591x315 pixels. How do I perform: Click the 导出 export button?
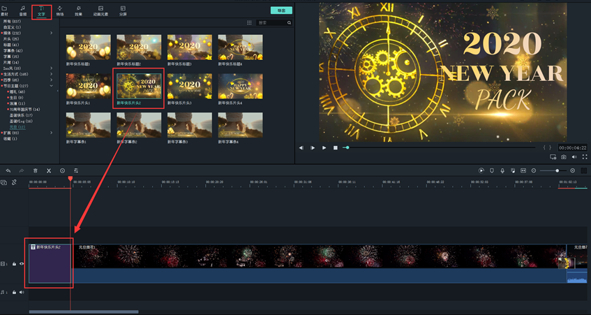pos(281,10)
